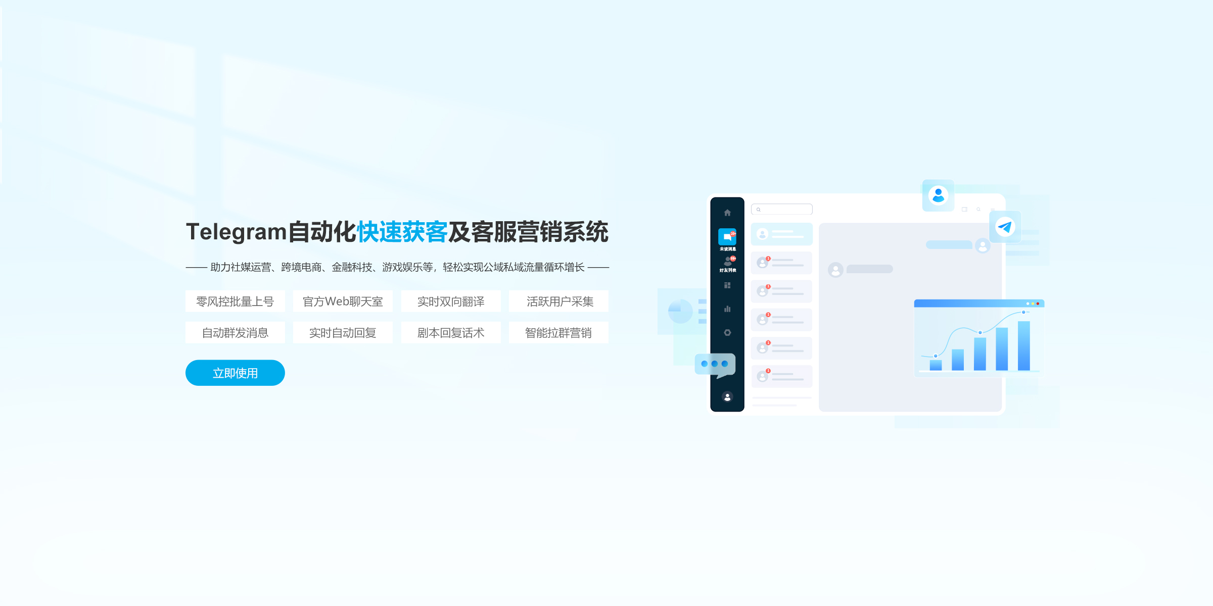Viewport: 1213px width, 606px height.
Task: Click the 智能拉群营销 feature tag
Action: 559,333
